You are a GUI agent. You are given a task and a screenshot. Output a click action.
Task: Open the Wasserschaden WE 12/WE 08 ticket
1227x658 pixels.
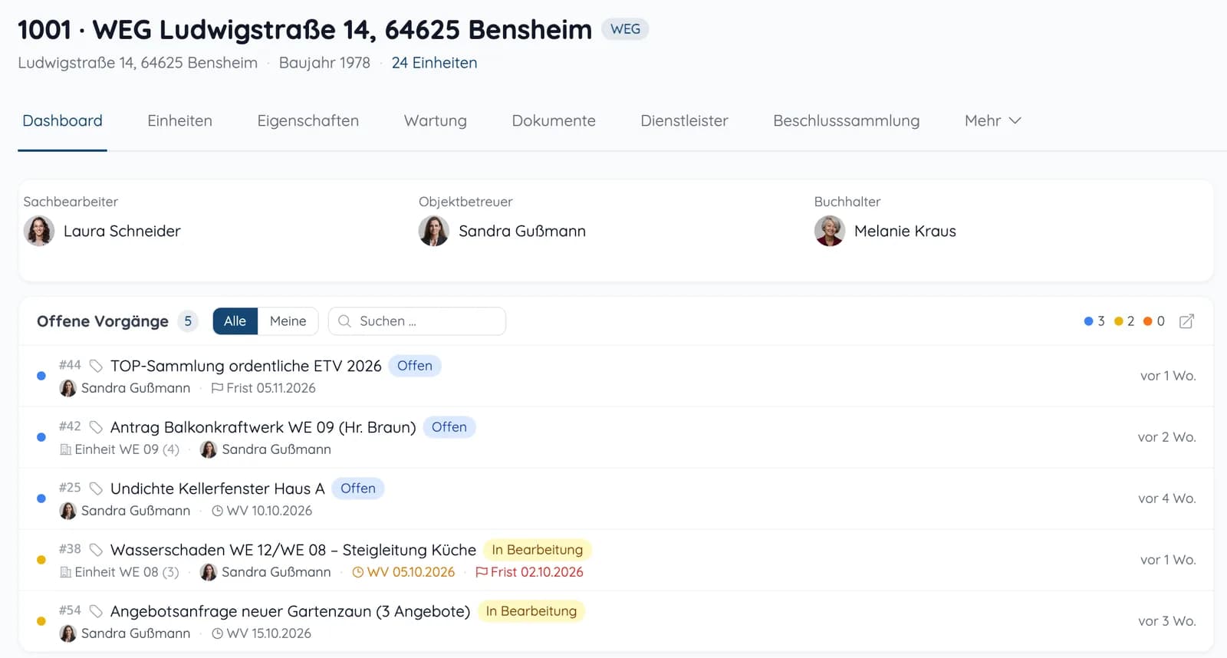coord(293,550)
